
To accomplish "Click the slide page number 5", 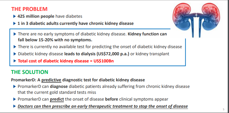I will (224, 109).
